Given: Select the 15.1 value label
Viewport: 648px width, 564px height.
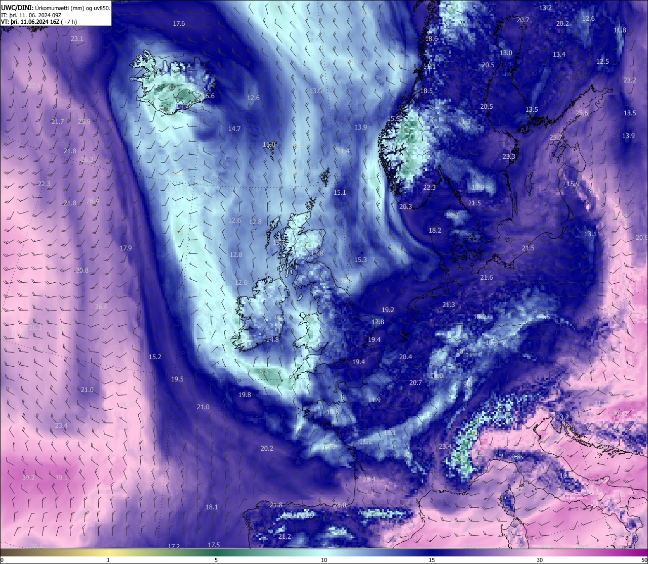Looking at the screenshot, I should coord(340,193).
